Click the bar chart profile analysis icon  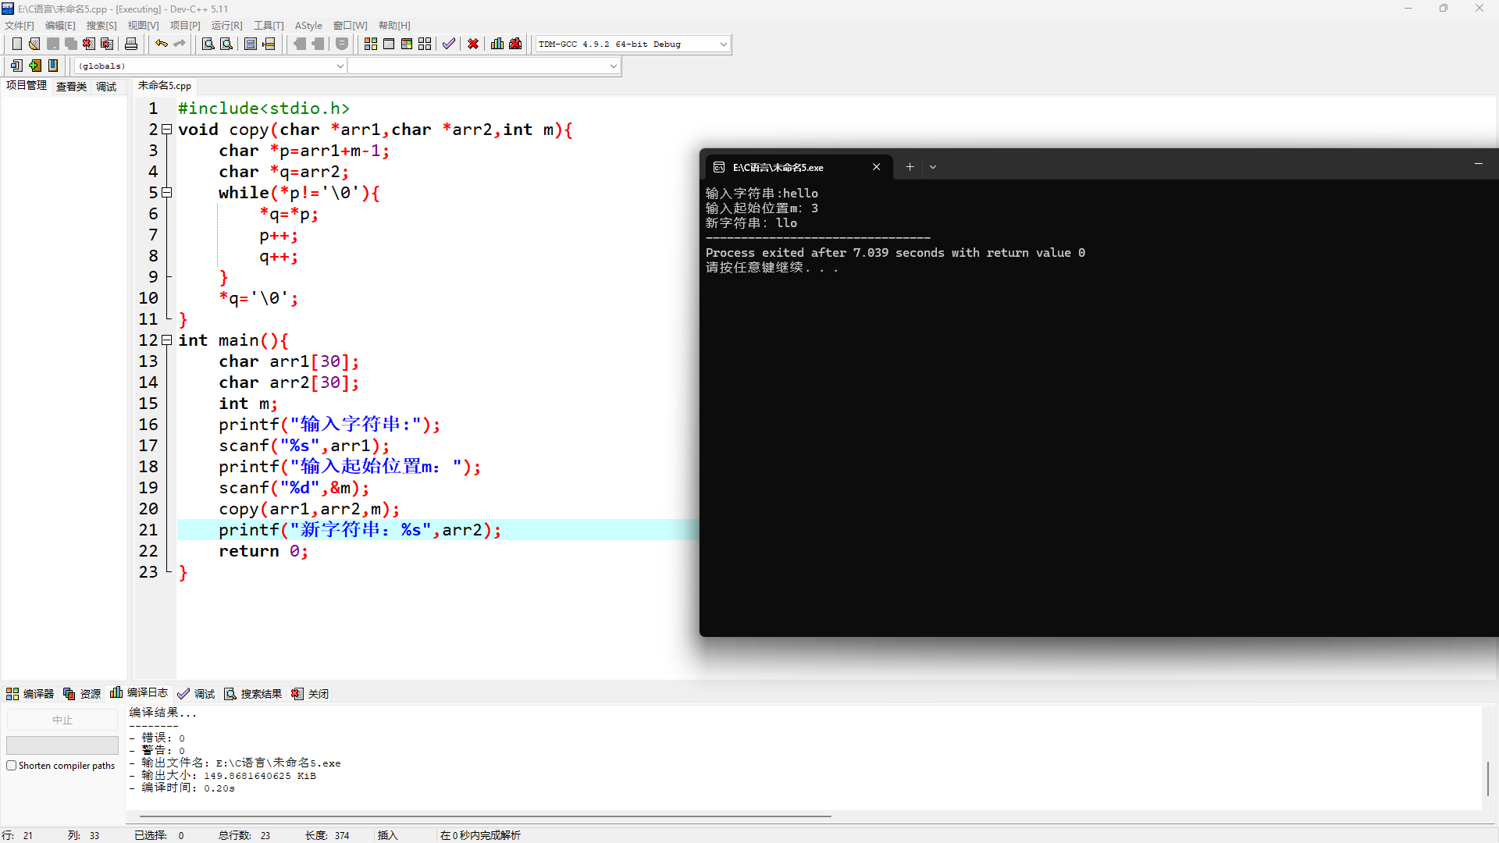[x=497, y=44]
